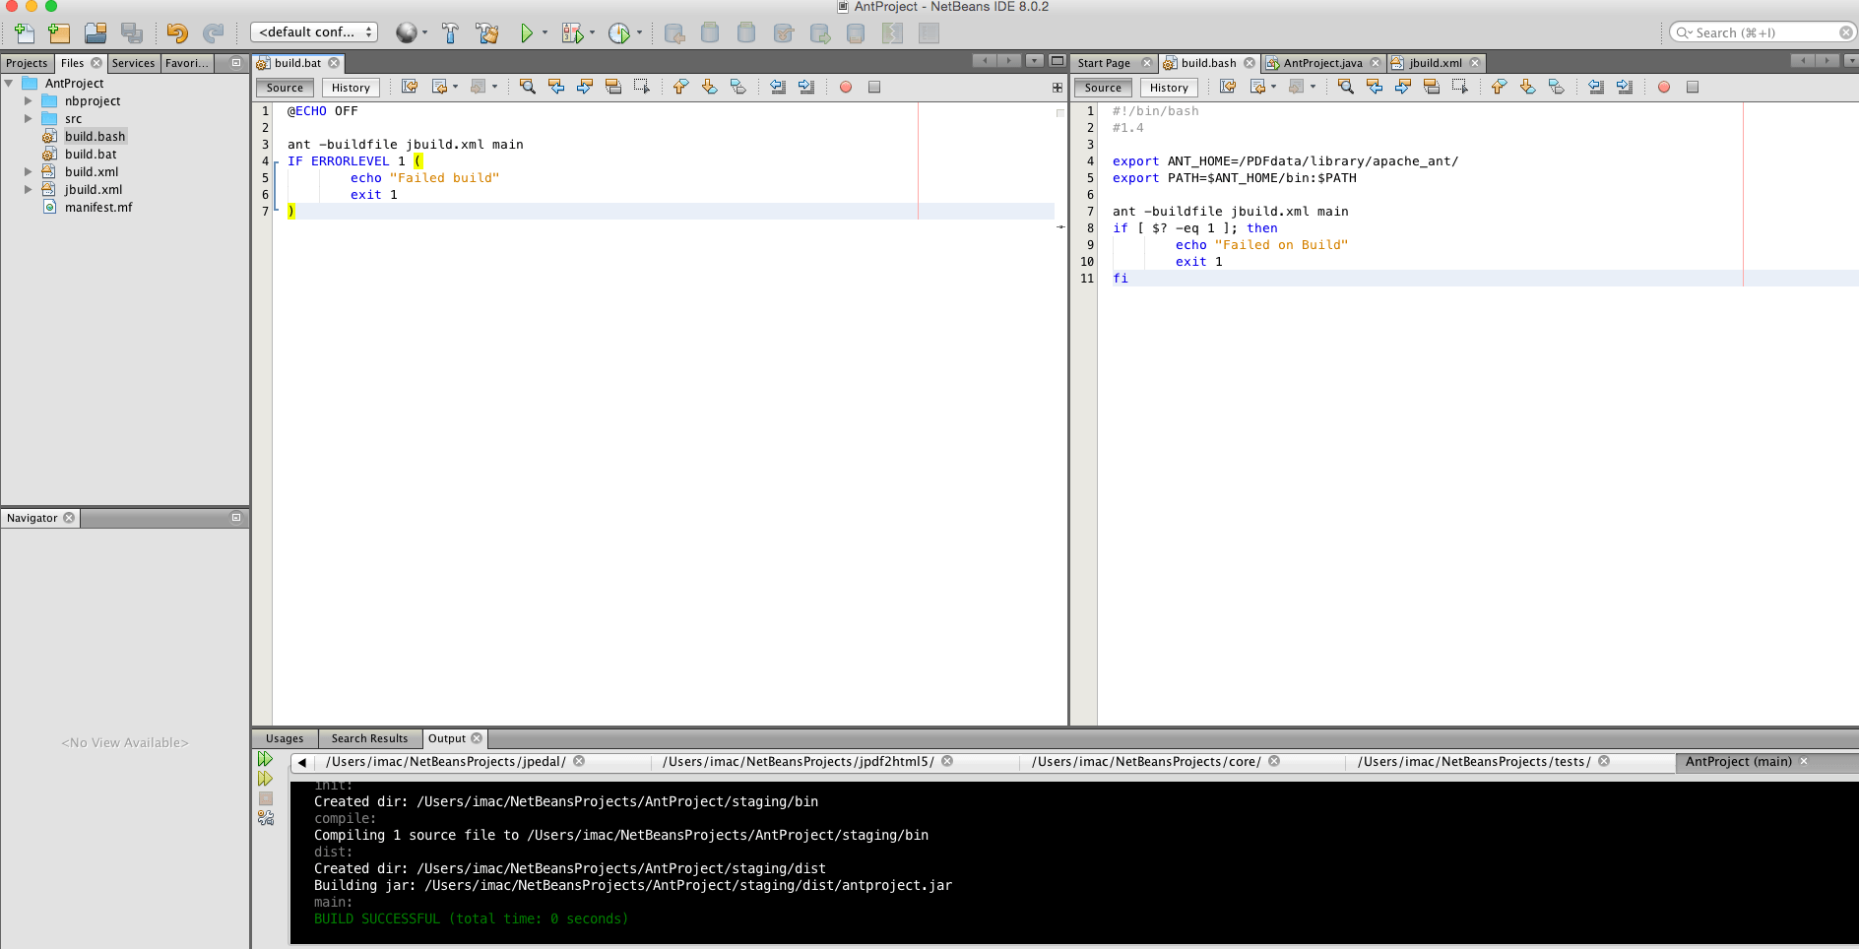Expand the src folder in file tree

pos(29,119)
